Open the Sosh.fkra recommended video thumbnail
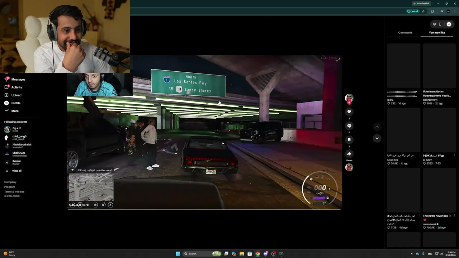 point(403,130)
